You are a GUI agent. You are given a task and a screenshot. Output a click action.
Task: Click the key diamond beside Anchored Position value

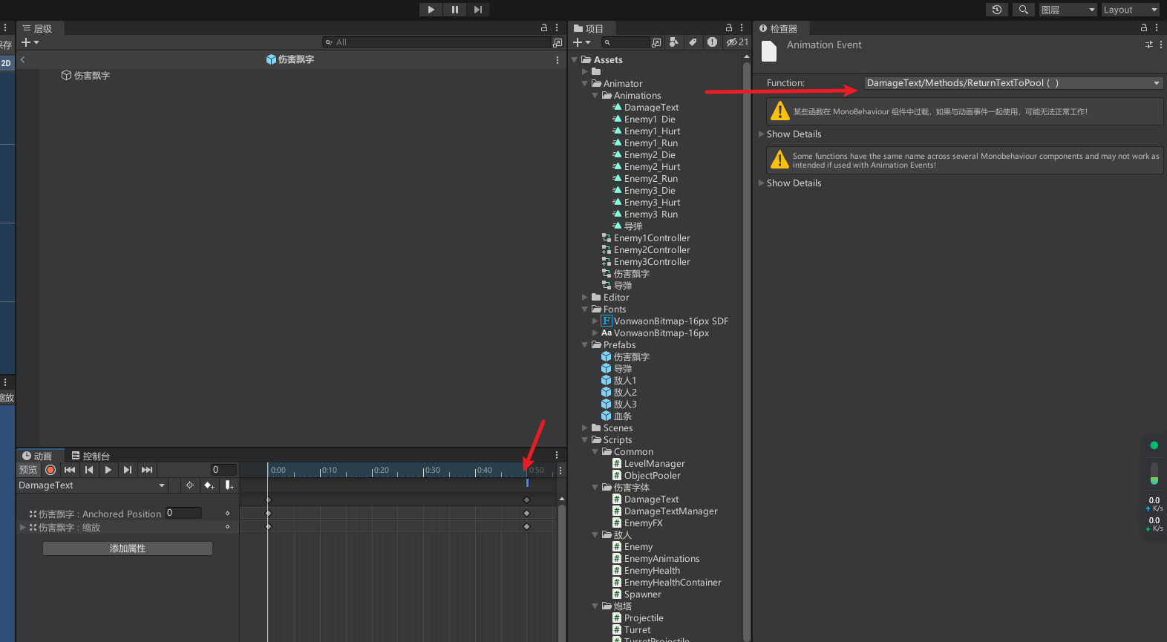pyautogui.click(x=227, y=514)
